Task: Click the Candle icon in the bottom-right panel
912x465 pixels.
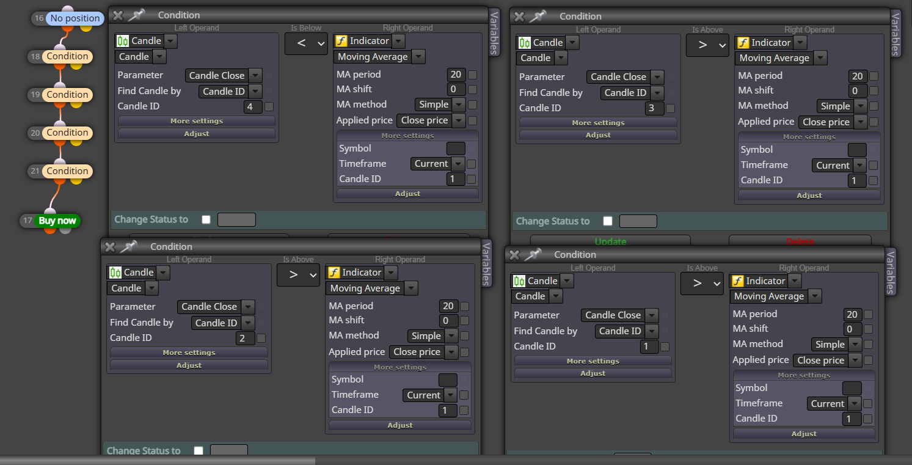Action: [x=519, y=281]
